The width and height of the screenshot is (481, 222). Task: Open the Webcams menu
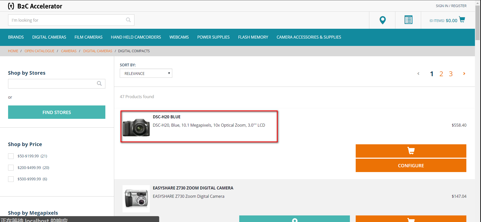pos(179,37)
